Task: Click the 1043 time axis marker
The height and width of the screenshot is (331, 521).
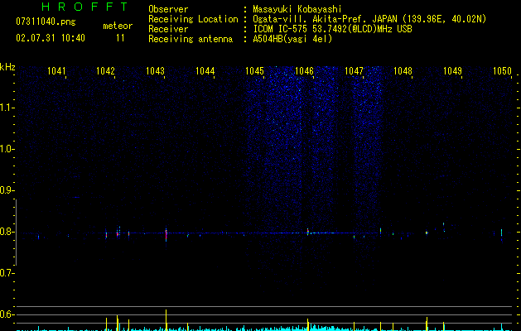Action: 155,71
